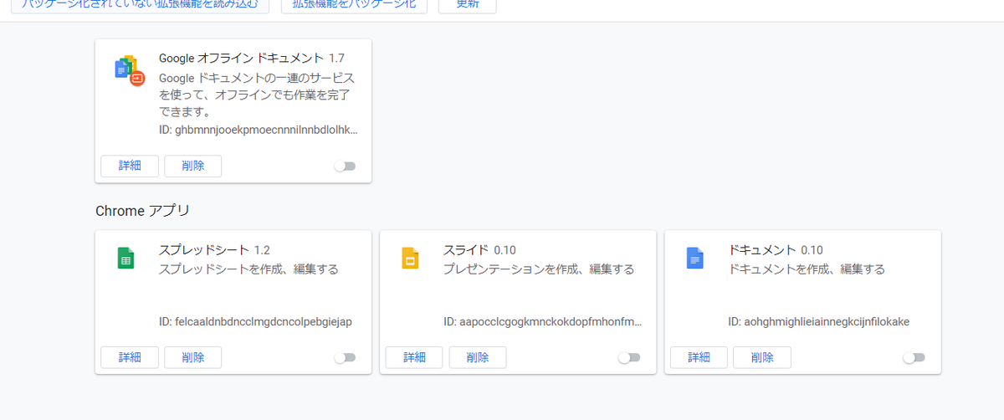Viewport: 1004px width, 420px height.
Task: Click the ID felcaaldnbdncclmgdcncolpebgiejap text
Action: click(255, 322)
